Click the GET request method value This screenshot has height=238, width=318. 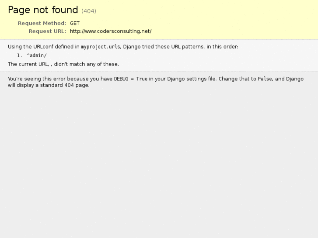(x=75, y=23)
